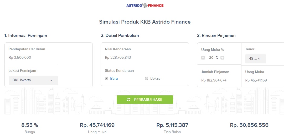Image resolution: width=284 pixels, height=136 pixels.
Task: Open the Lokasi Peminjam DKI Jakarta dropdown
Action: [x=34, y=80]
